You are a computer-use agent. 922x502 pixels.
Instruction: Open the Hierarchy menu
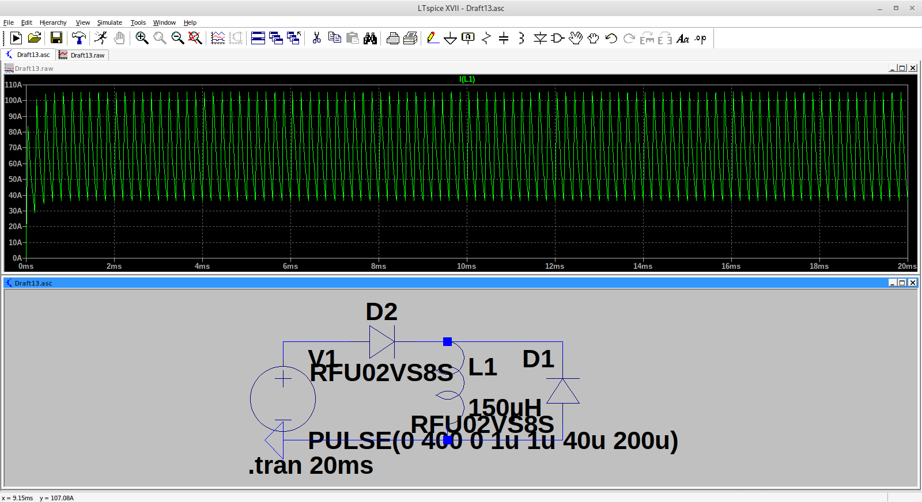click(53, 22)
